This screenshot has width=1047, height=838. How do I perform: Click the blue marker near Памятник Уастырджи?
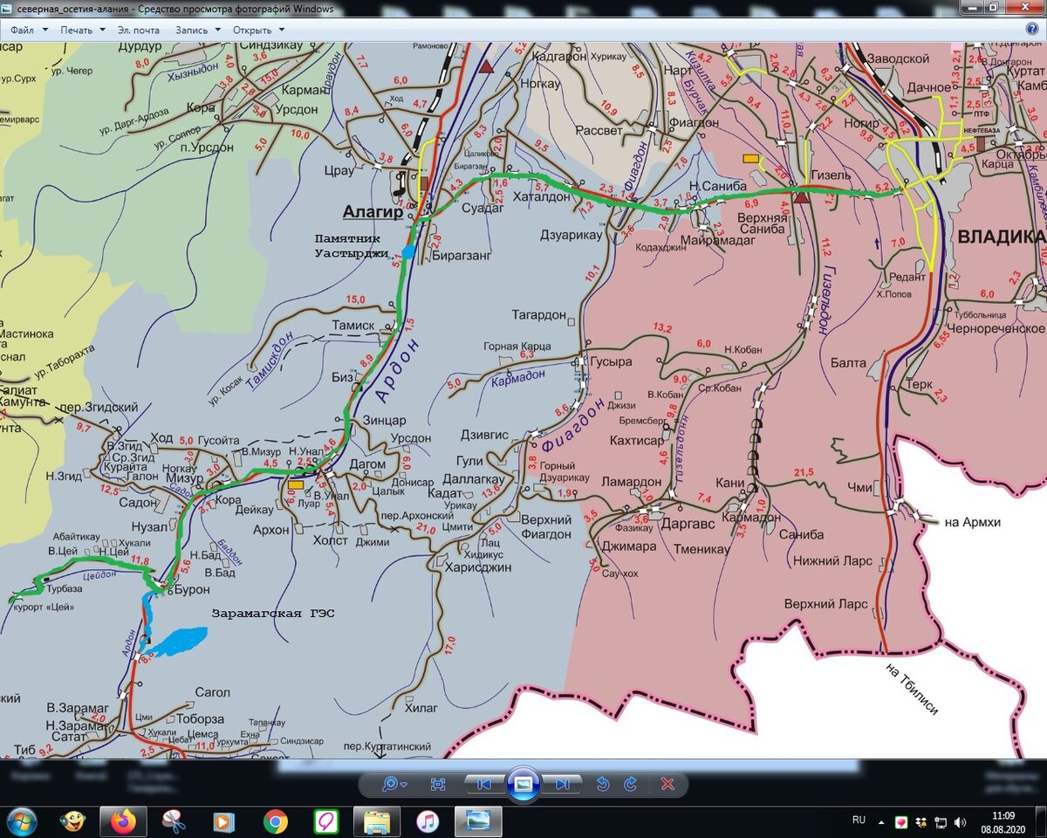[x=407, y=251]
